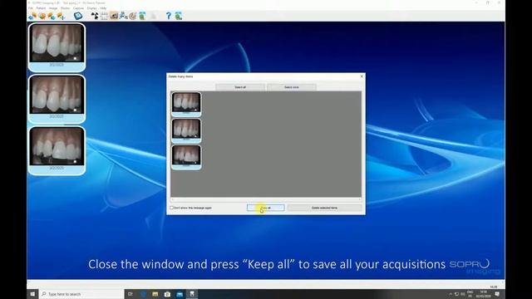This screenshot has width=532, height=299.
Task: Open the Display menu
Action: click(91, 7)
